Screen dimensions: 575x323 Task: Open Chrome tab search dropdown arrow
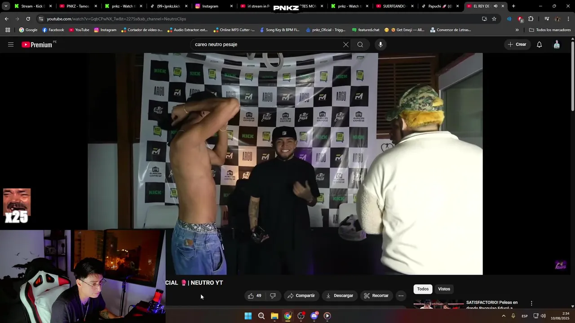(x=6, y=6)
